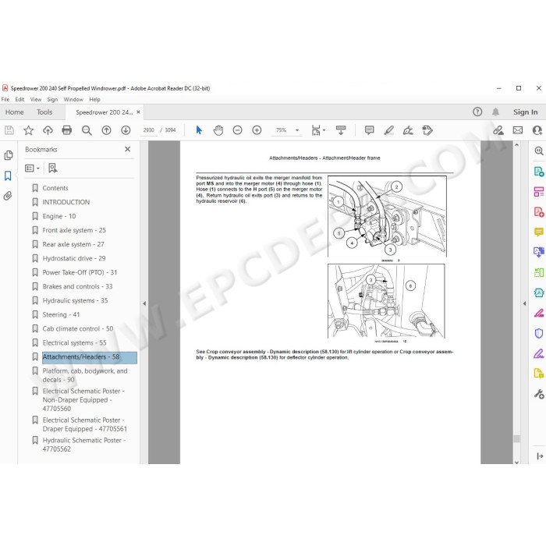Toggle the Bookmarks panel icon
Image resolution: width=546 pixels, height=546 pixels.
point(8,175)
